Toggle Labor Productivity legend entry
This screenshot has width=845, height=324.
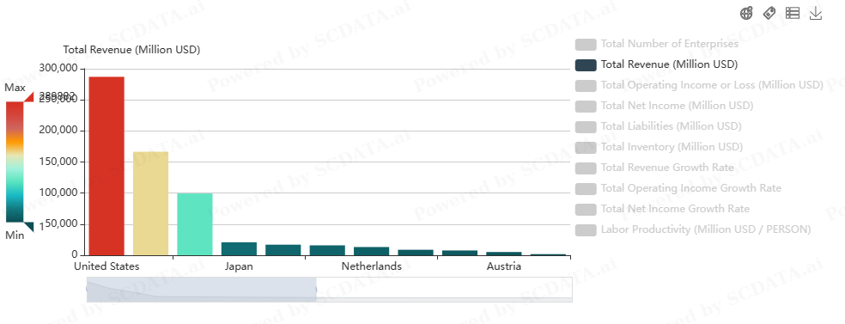706,229
